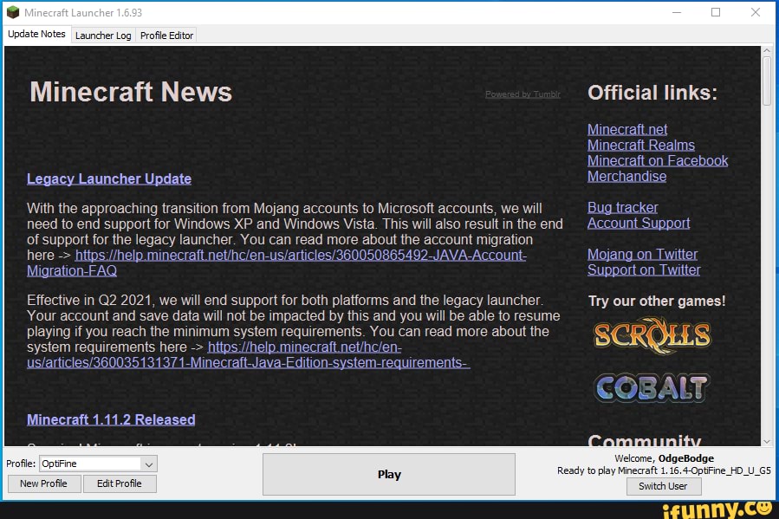The height and width of the screenshot is (519, 779).
Task: Click the Cobalt game logo
Action: pos(652,389)
